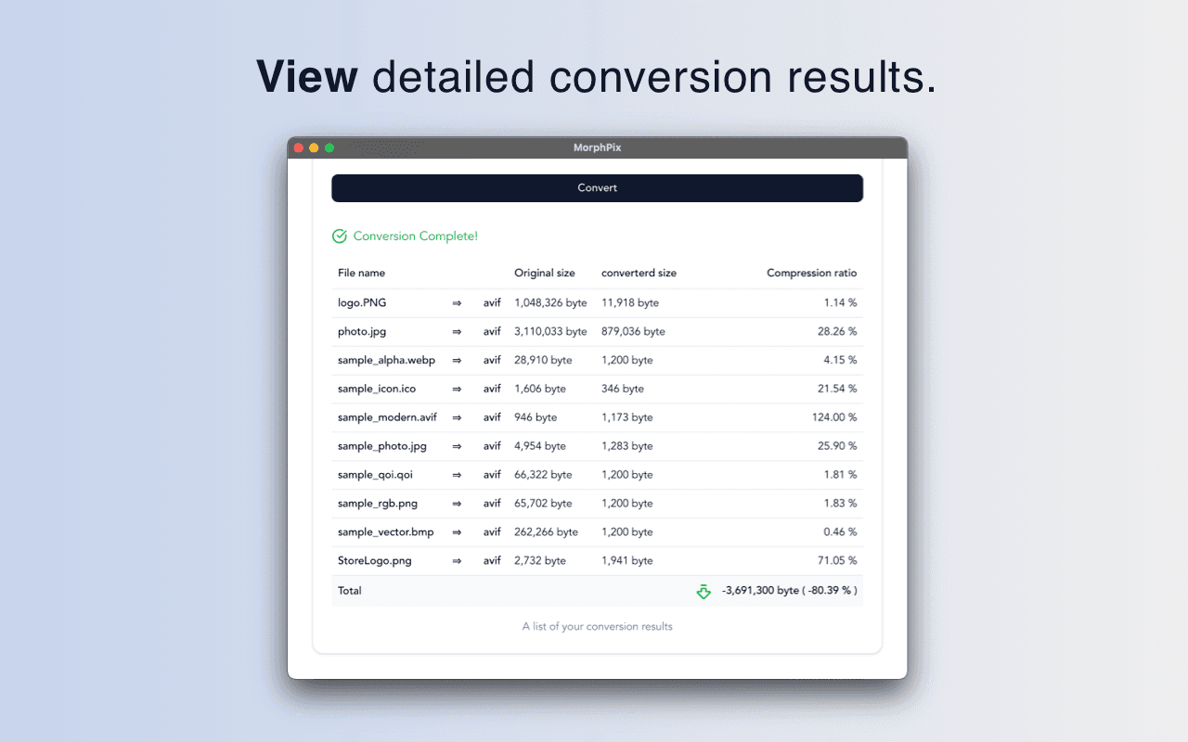Click the arrow icon beside photo.jpg
Viewport: 1188px width, 742px height.
[x=457, y=331]
